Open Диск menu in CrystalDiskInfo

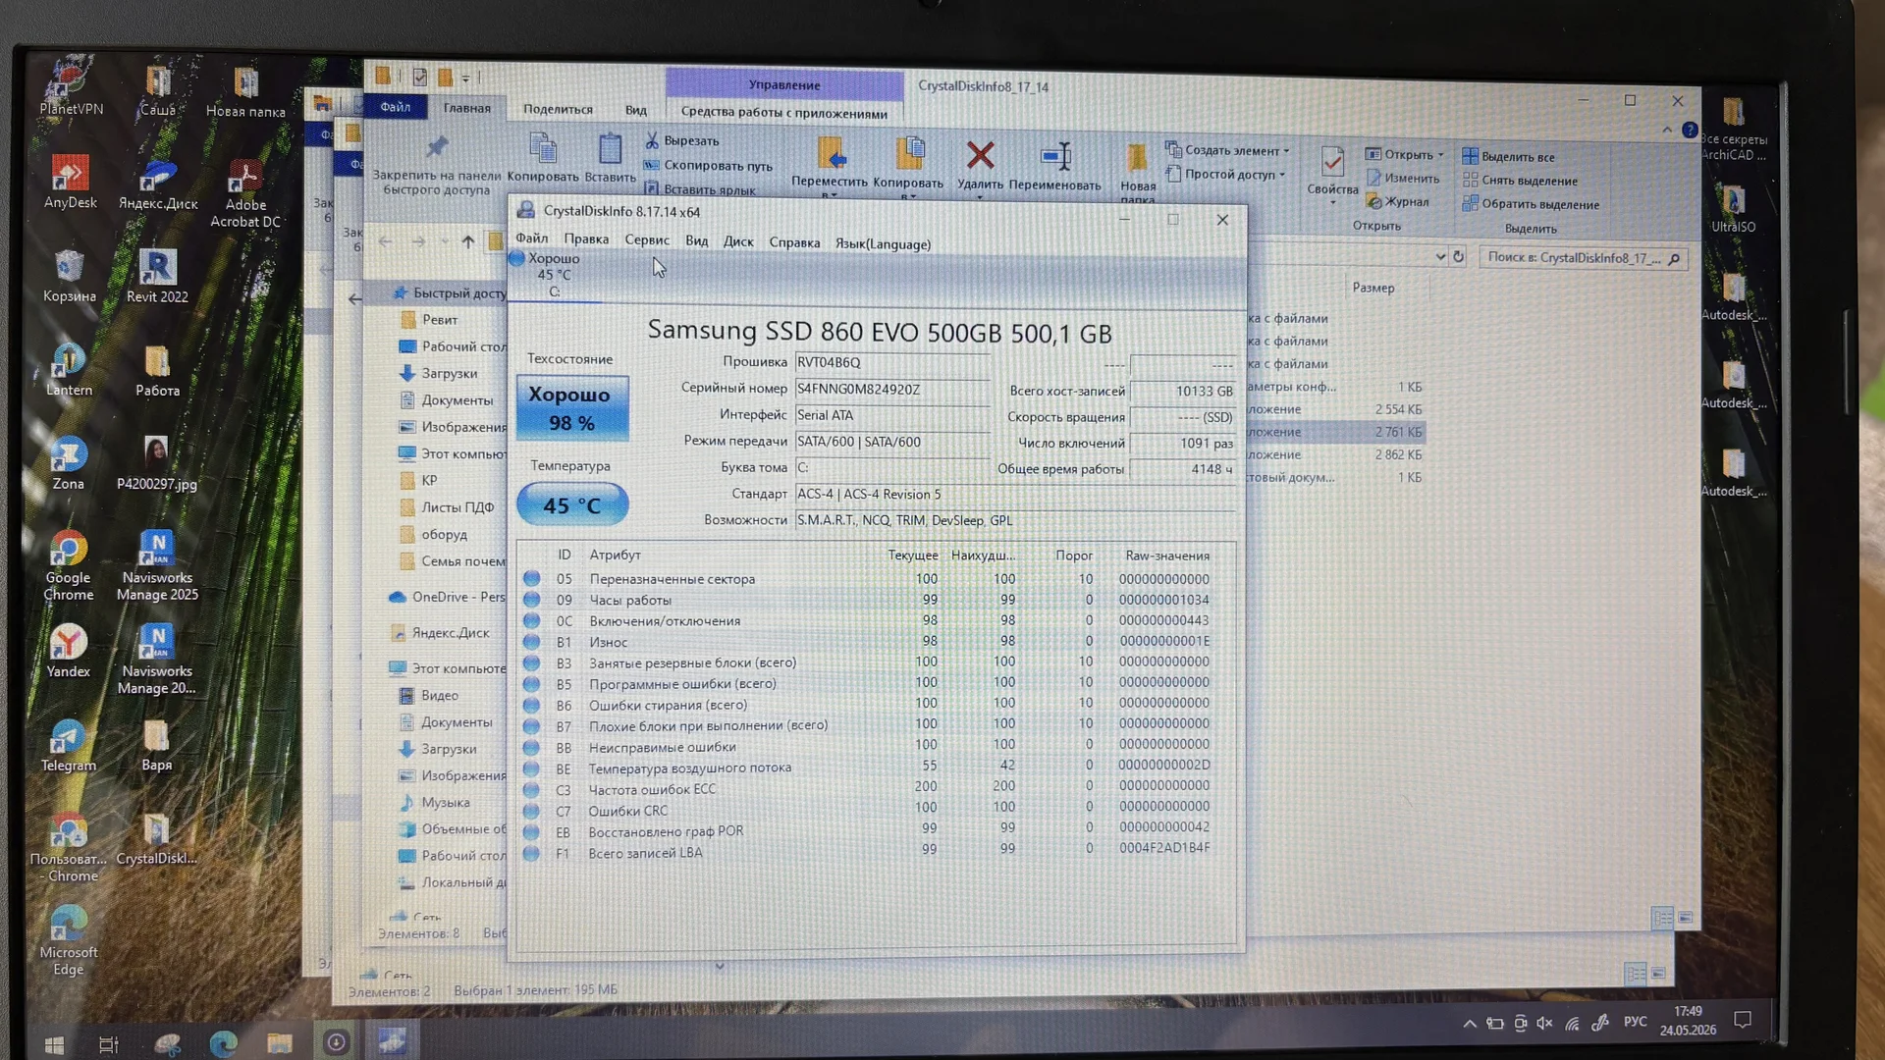[x=738, y=241]
